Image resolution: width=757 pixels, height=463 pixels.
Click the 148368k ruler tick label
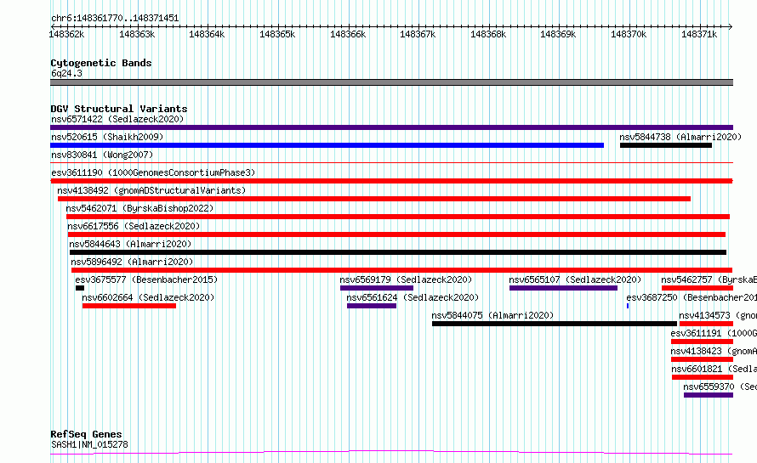pos(488,34)
